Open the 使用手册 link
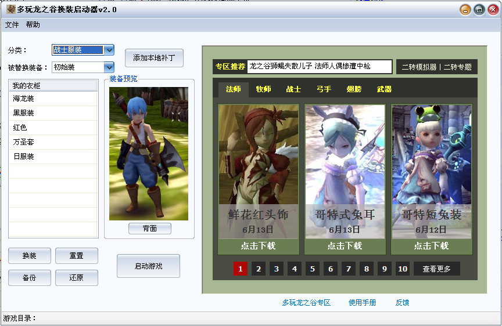The image size is (502, 326). pyautogui.click(x=362, y=303)
